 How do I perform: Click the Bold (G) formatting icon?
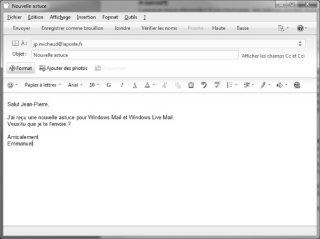coord(109,85)
